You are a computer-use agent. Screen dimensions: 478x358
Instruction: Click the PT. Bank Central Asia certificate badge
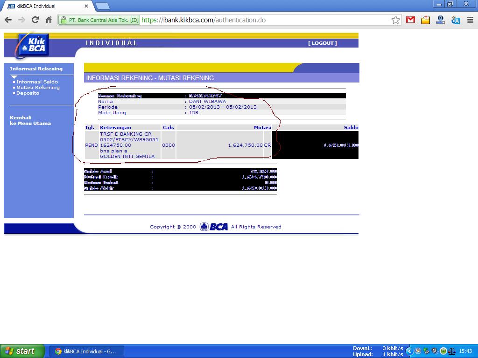pyautogui.click(x=99, y=20)
